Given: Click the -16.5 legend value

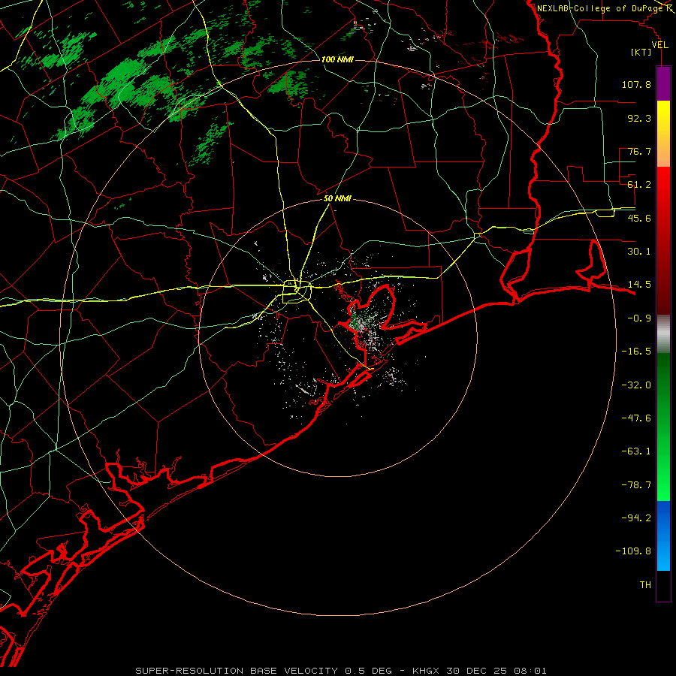Looking at the screenshot, I should (x=636, y=352).
